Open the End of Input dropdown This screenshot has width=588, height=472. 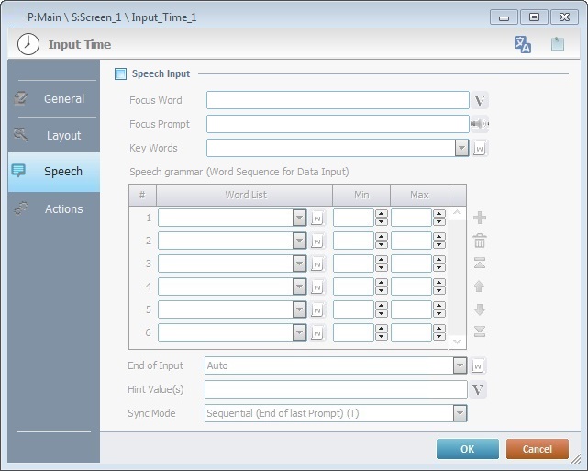pyautogui.click(x=460, y=365)
